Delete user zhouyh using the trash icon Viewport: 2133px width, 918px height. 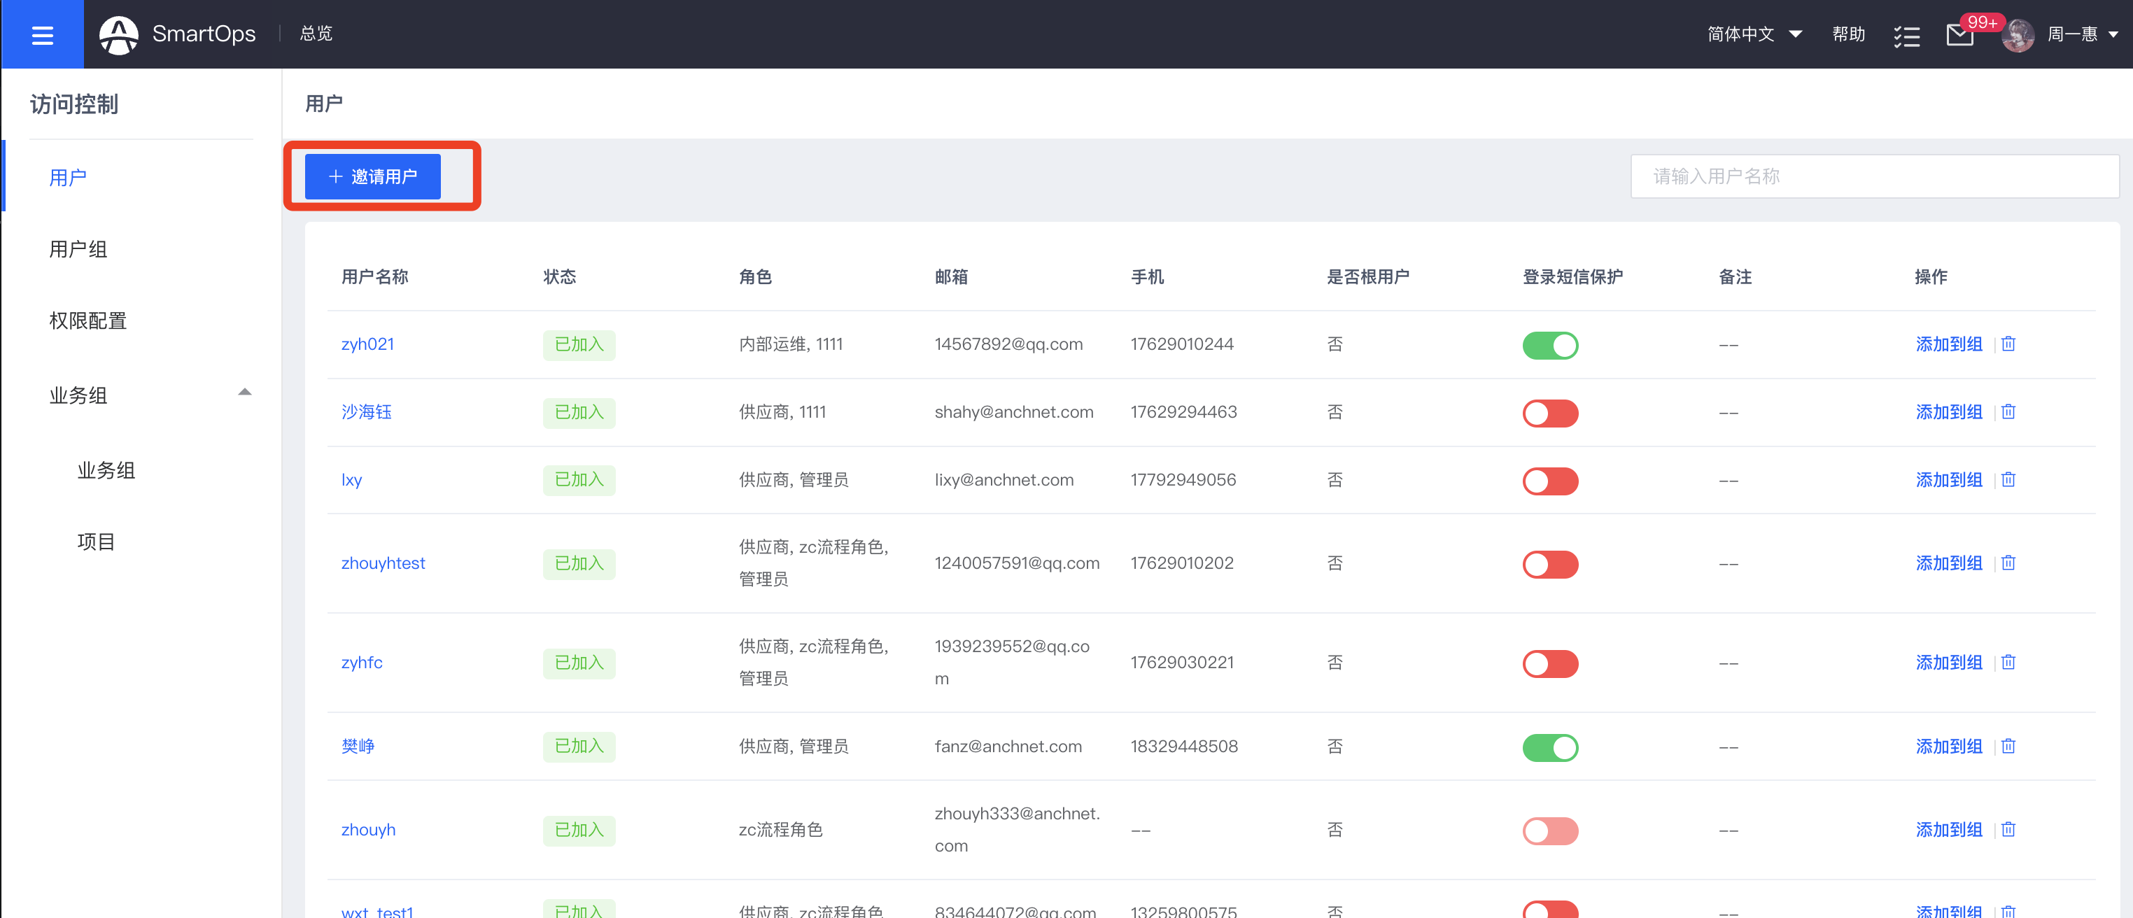[2009, 828]
